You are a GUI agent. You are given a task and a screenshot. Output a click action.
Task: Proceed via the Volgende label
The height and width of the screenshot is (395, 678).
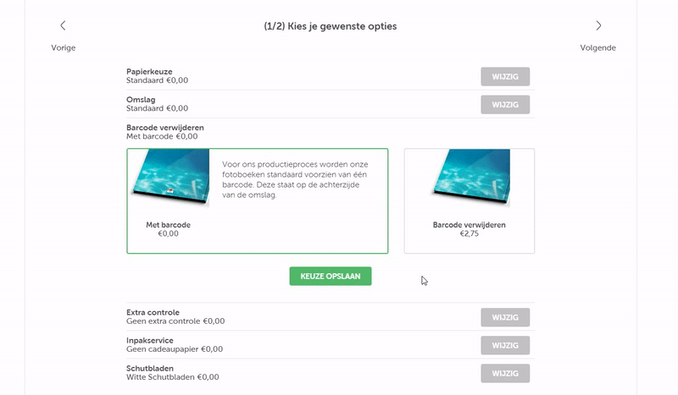point(597,48)
